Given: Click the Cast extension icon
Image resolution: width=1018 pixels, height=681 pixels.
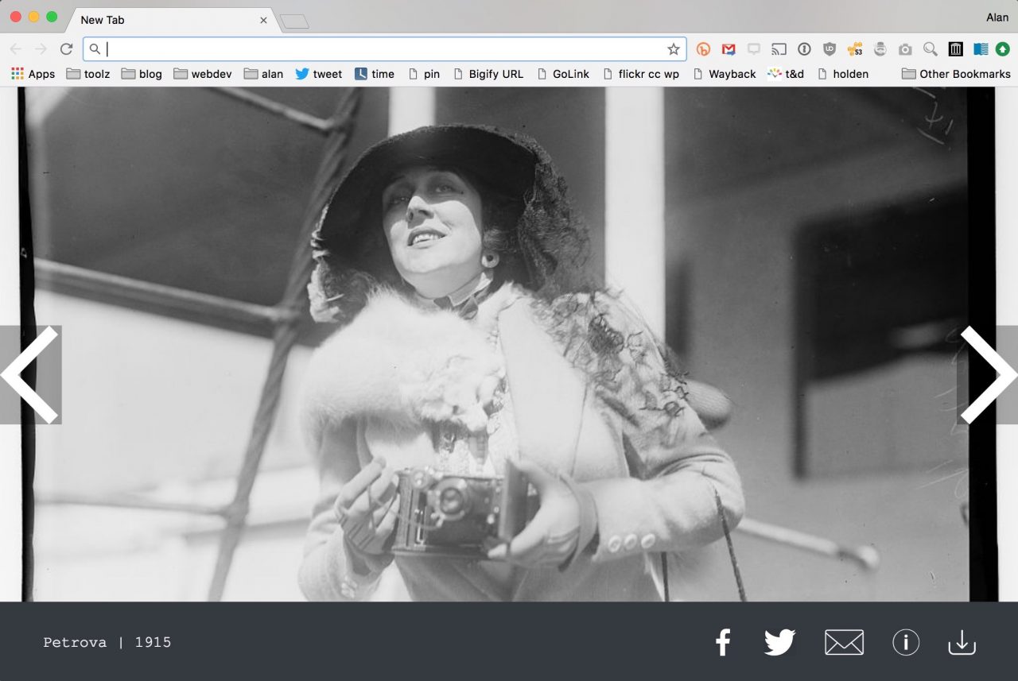Looking at the screenshot, I should coord(779,49).
